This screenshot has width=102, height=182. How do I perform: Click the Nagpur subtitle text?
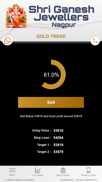tap(64, 25)
